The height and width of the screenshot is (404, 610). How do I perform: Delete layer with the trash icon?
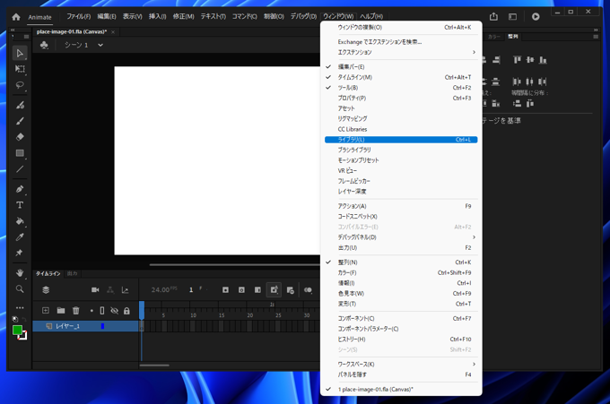(x=76, y=310)
